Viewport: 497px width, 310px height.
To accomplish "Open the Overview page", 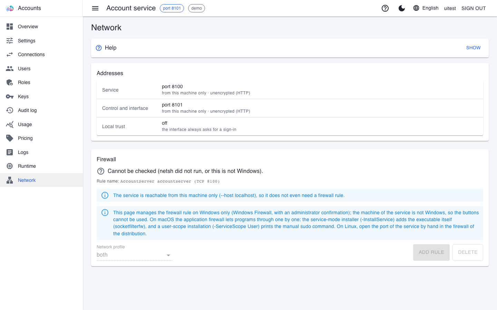I will (41, 27).
